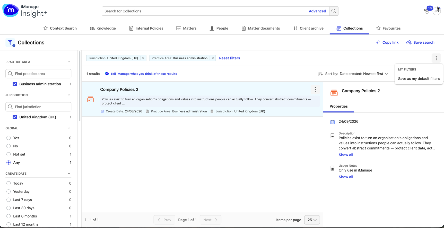The image size is (444, 228).
Task: Click the search magnifier icon button
Action: tap(334, 11)
